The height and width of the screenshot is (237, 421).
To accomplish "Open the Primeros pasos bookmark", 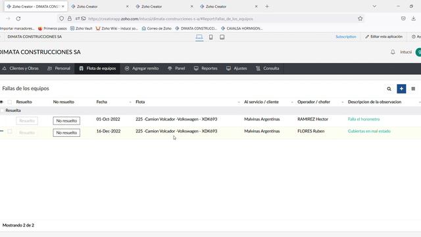I will [x=53, y=28].
